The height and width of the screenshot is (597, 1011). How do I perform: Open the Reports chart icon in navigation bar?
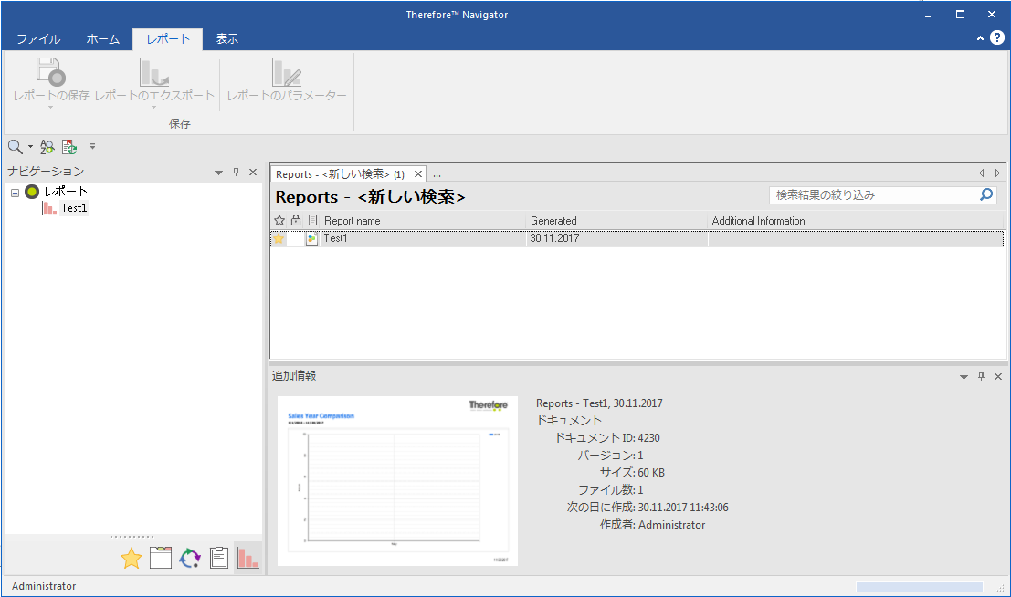247,558
